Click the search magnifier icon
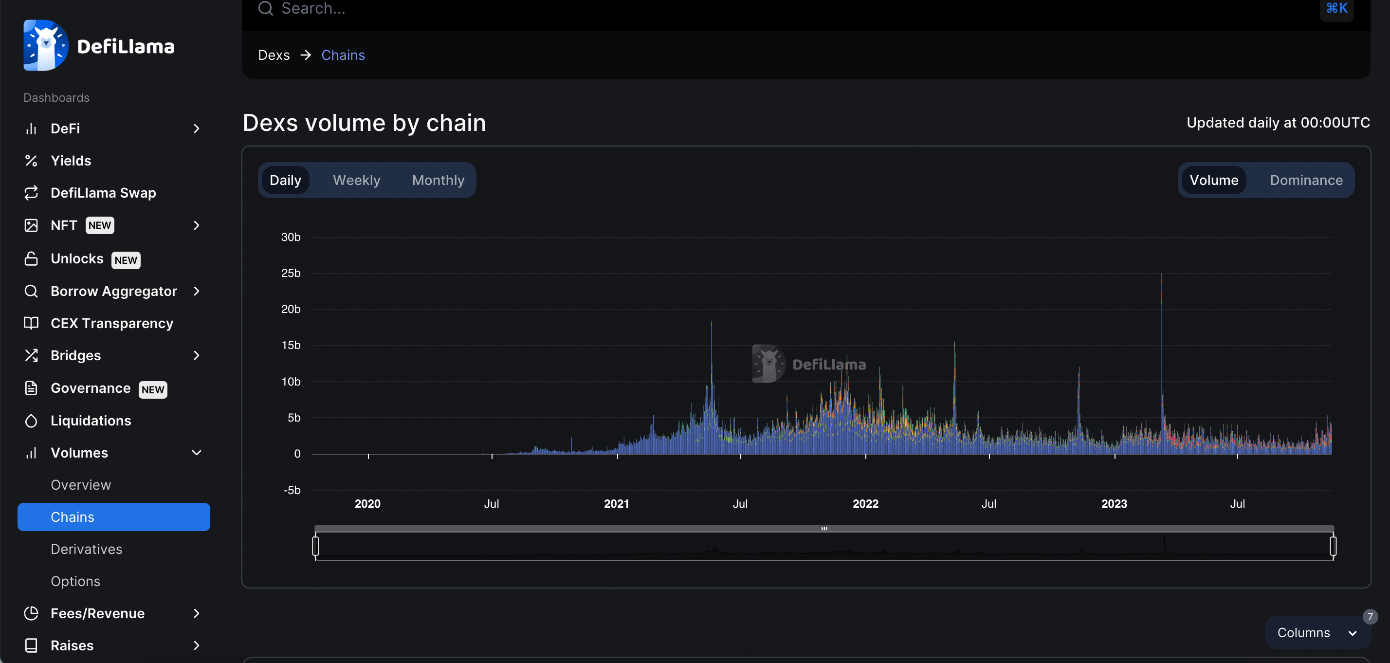 pos(265,8)
